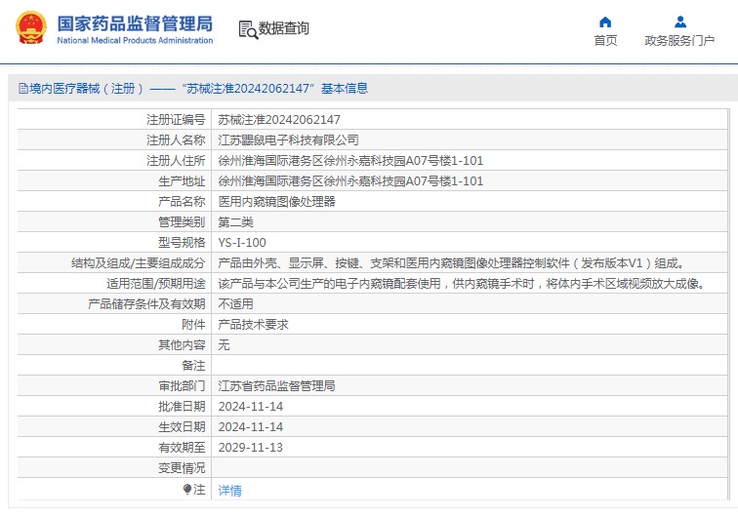The height and width of the screenshot is (517, 738).
Task: Click the empty 变更情况 value cell
Action: click(469, 468)
